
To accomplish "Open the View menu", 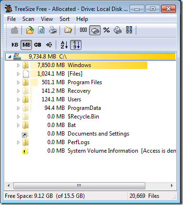I will [x=47, y=19].
